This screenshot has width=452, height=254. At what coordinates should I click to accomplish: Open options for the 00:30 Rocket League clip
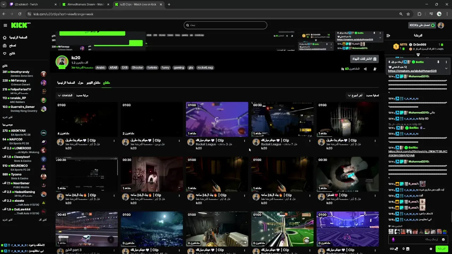[x=310, y=141]
